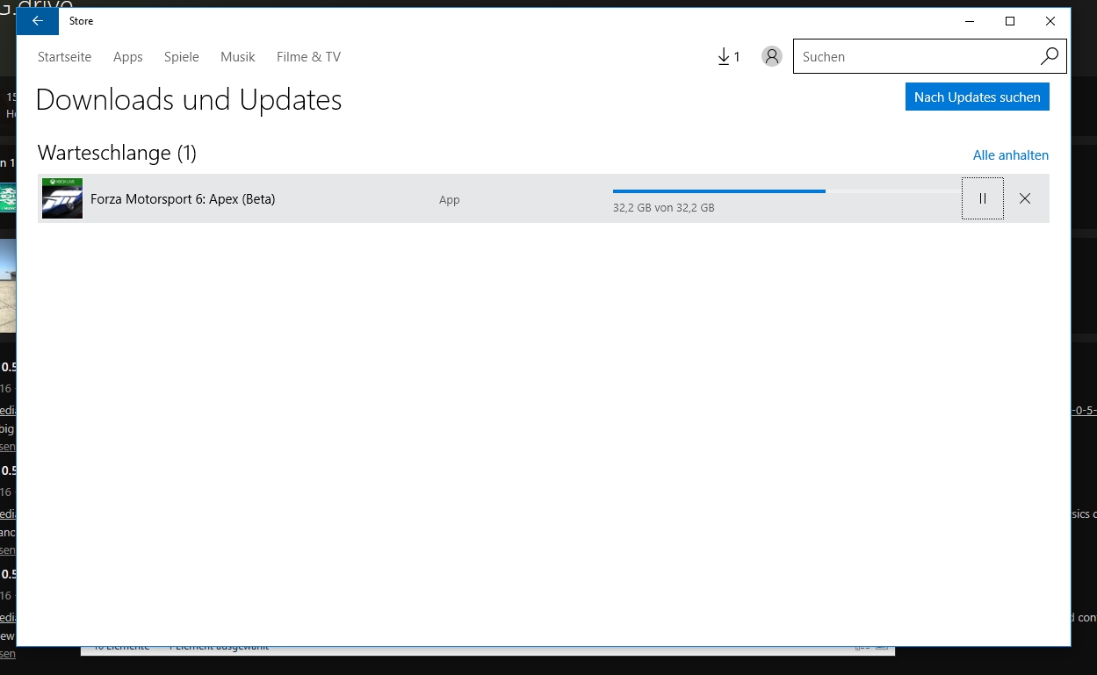
Task: Minimize the Store window
Action: pos(970,21)
